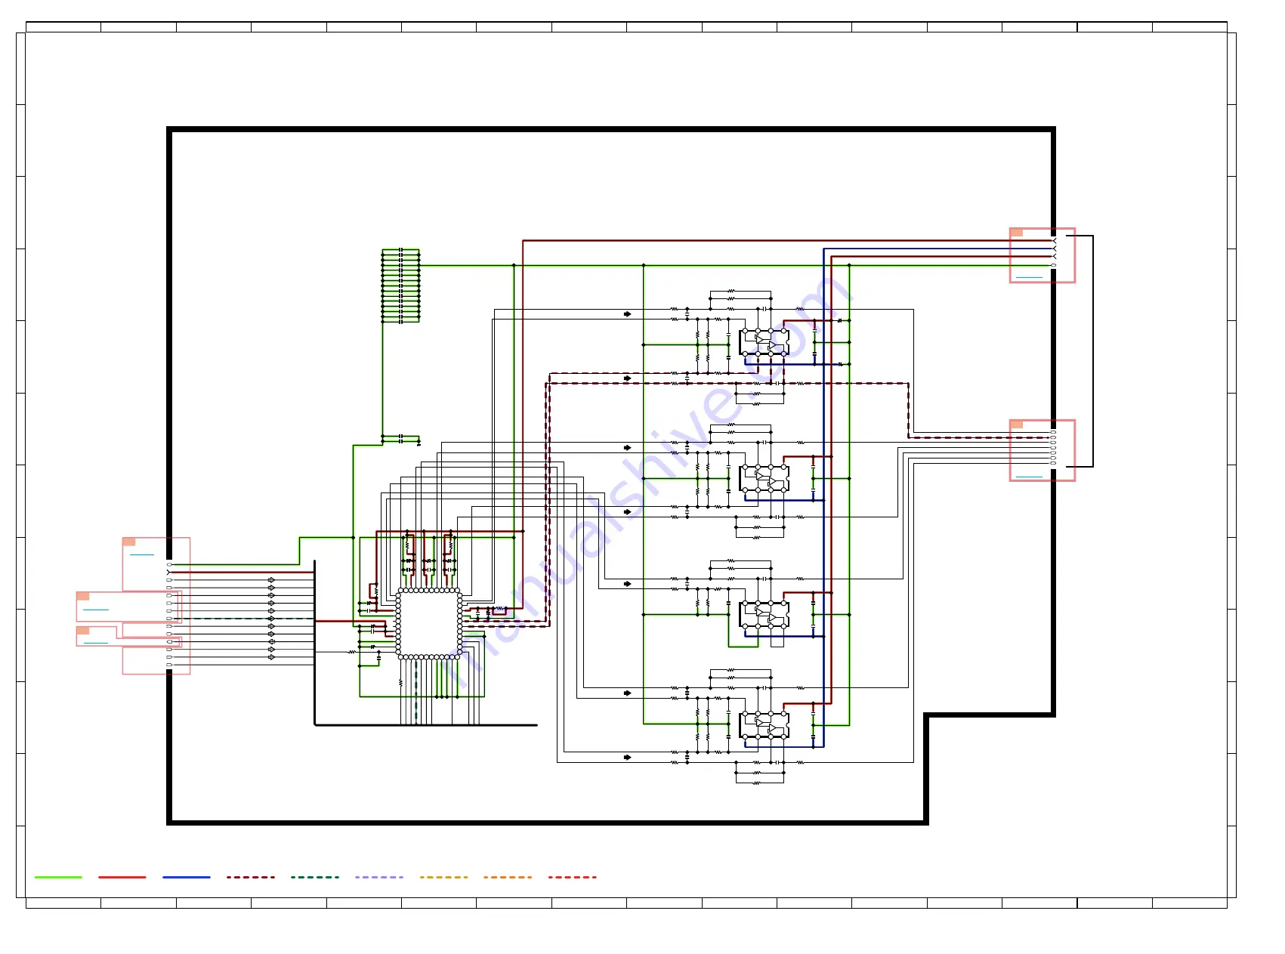Open the blue link in lowest-left connector box

coord(96,643)
